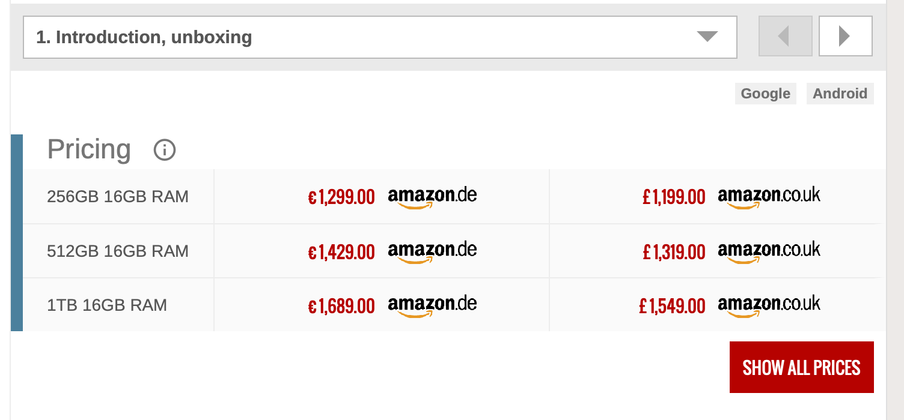Open amazon.co.uk logo for 256GB model
904x420 pixels.
tap(769, 197)
